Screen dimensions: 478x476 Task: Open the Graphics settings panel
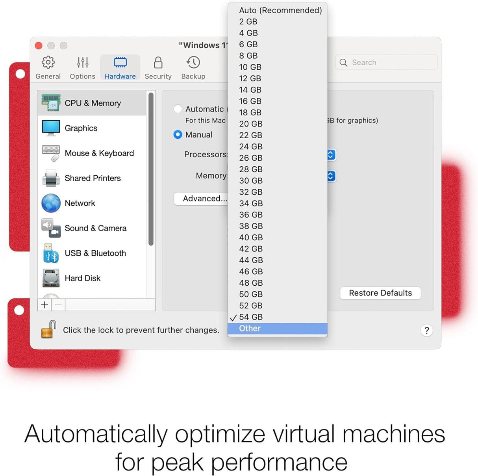(x=51, y=128)
